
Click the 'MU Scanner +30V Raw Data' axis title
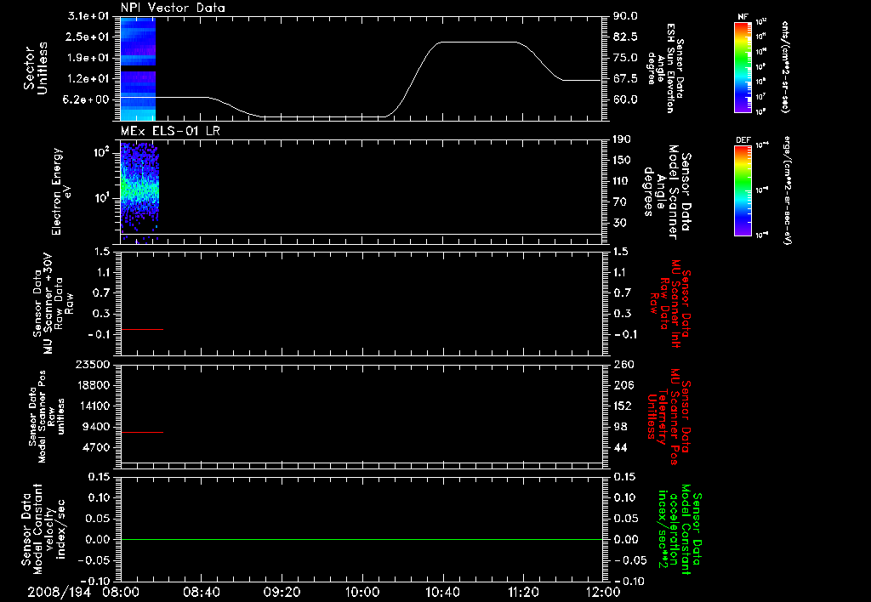pyautogui.click(x=53, y=304)
